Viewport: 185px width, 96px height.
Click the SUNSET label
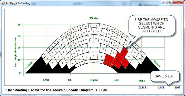coord(157,64)
